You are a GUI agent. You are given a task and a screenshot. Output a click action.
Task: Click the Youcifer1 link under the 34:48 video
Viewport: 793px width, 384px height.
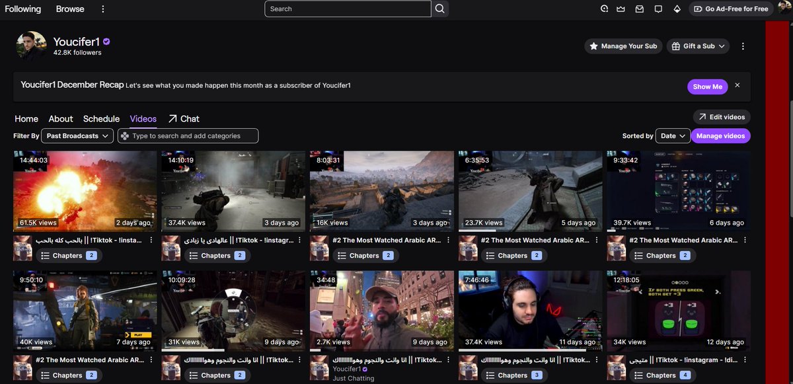346,369
